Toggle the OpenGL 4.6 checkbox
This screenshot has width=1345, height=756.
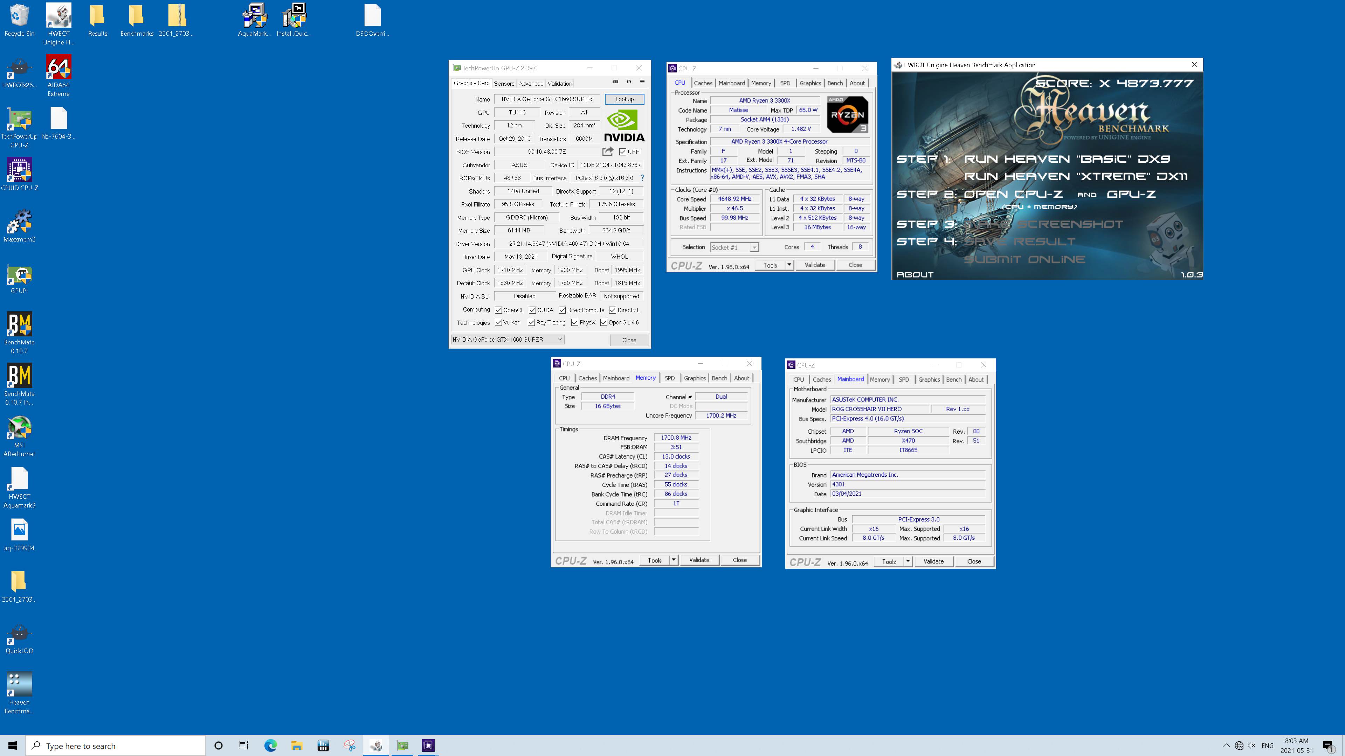point(603,322)
